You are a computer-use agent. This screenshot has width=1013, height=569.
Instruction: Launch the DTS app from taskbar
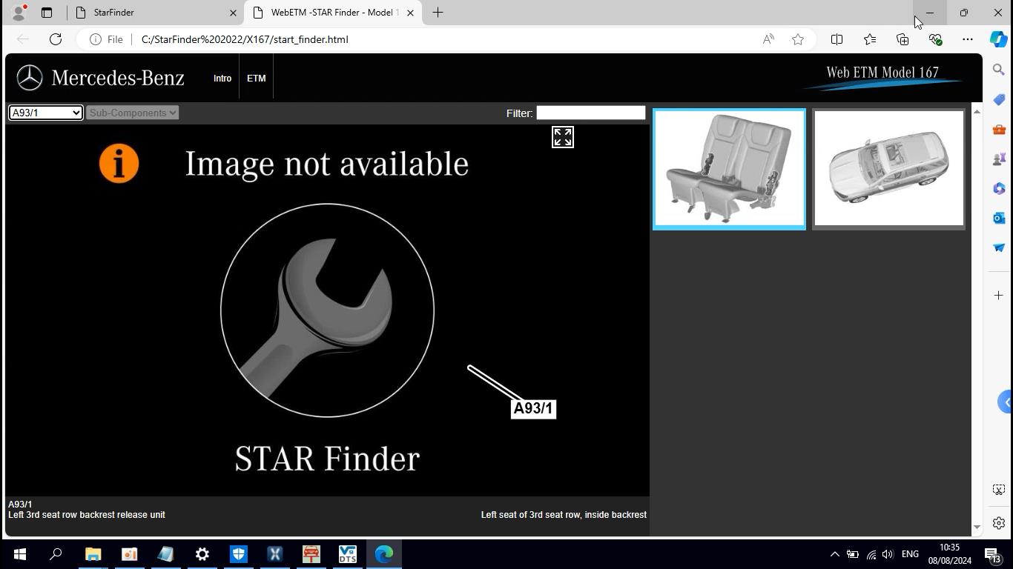point(347,554)
